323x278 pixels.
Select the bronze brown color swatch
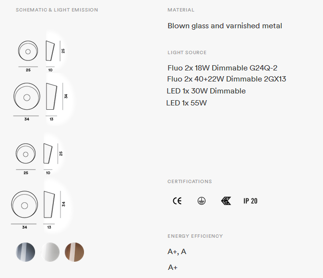(x=74, y=252)
